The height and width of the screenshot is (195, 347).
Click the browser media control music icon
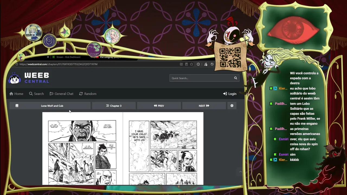(205, 64)
